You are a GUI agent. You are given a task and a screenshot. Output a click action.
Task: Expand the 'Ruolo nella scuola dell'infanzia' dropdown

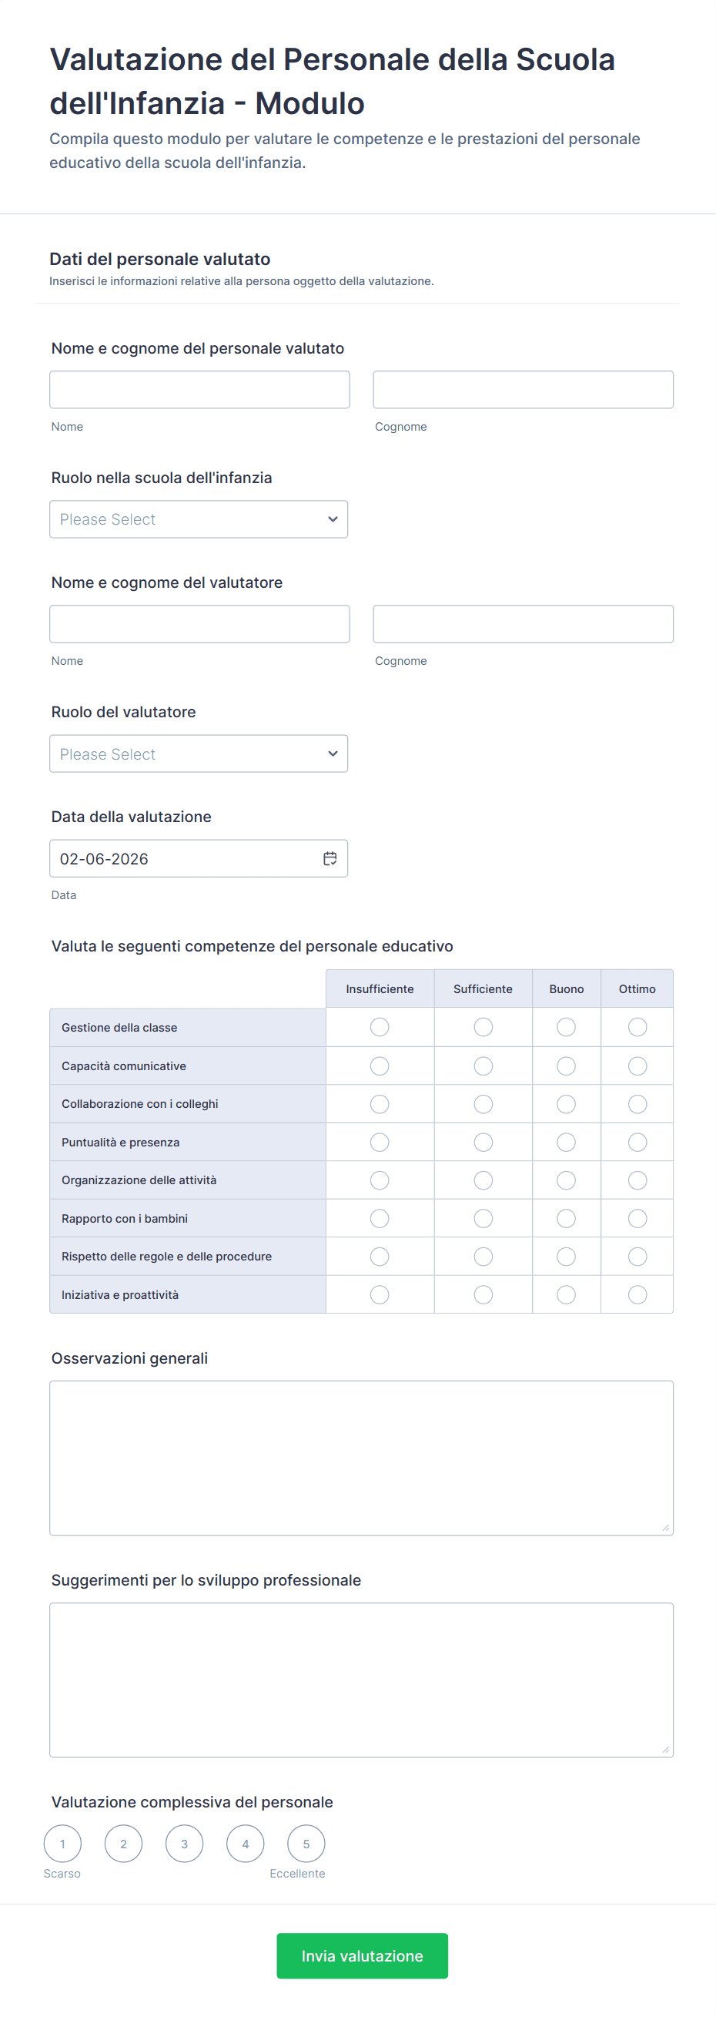199,519
